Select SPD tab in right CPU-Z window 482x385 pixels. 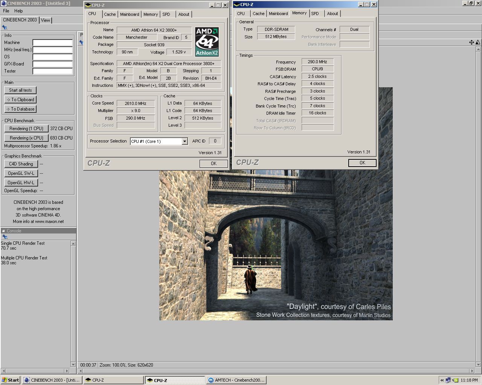[x=315, y=14]
